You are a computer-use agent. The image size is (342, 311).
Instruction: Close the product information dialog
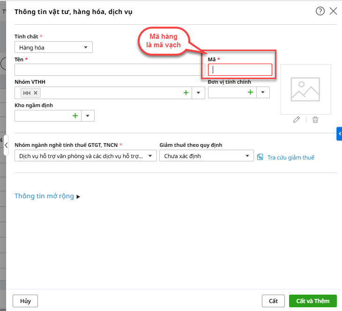pyautogui.click(x=333, y=11)
